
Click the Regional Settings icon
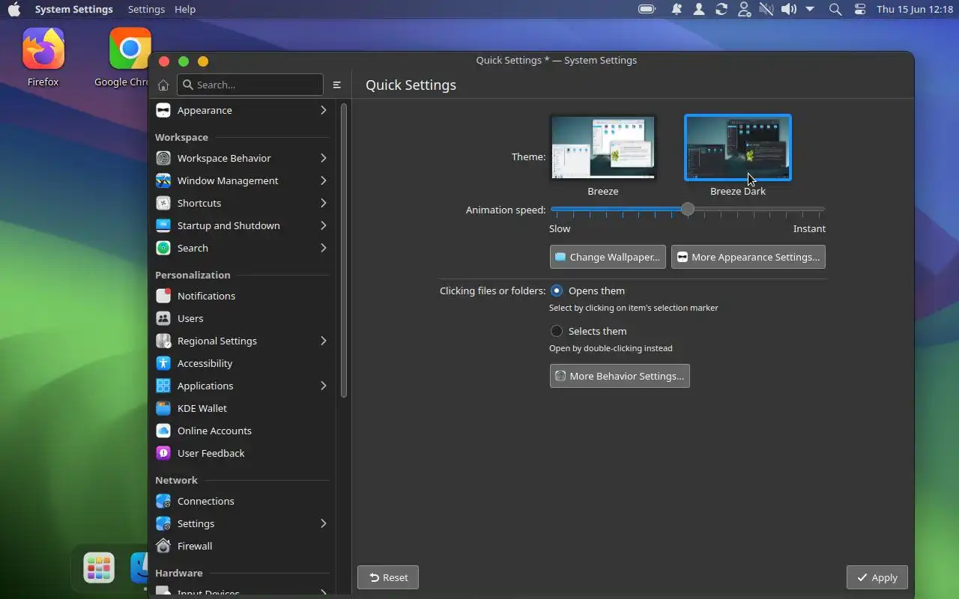(x=163, y=341)
